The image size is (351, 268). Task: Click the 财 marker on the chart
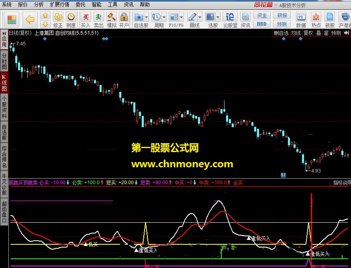tap(283, 175)
